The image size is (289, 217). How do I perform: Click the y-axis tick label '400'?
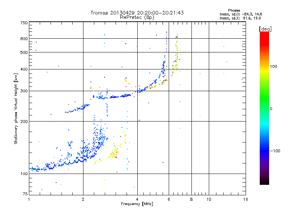(x=24, y=69)
